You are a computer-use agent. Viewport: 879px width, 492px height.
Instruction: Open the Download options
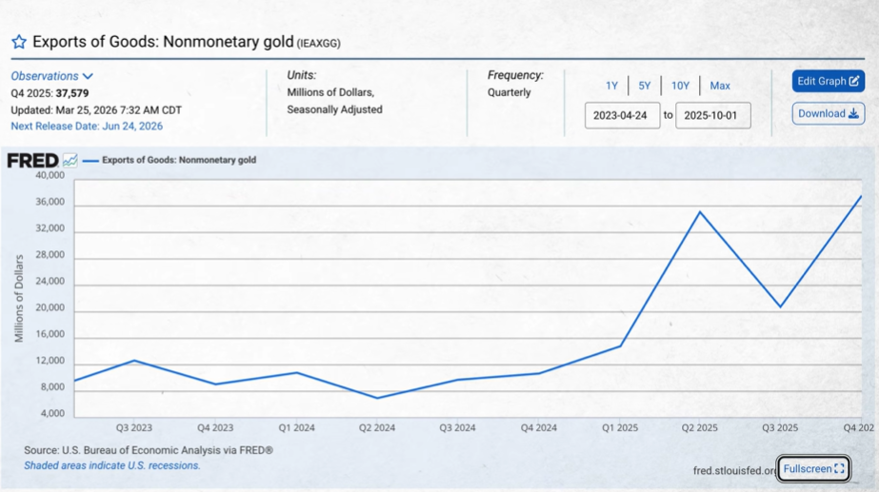(828, 113)
